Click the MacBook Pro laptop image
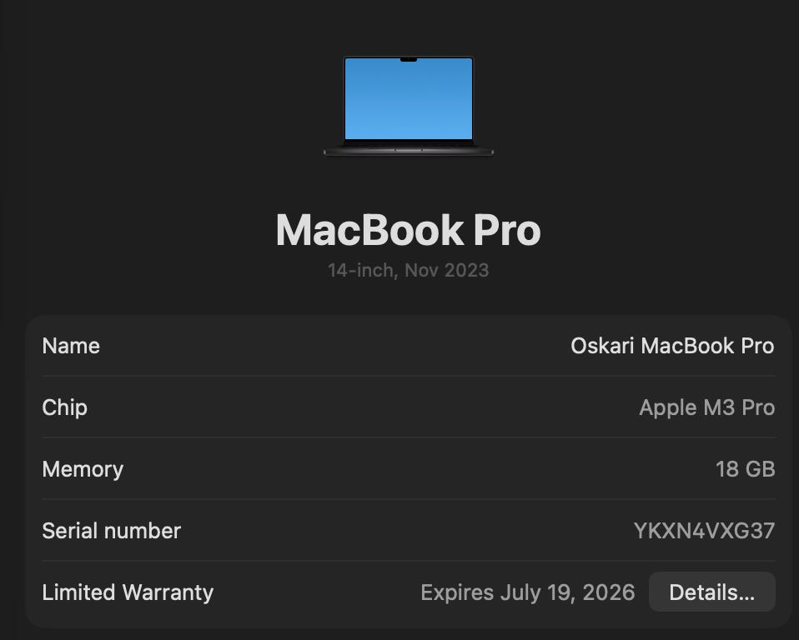This screenshot has height=640, width=799. (x=409, y=106)
